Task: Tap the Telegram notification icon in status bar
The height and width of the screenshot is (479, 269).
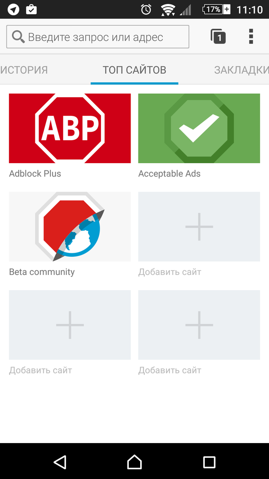Action: [x=14, y=9]
